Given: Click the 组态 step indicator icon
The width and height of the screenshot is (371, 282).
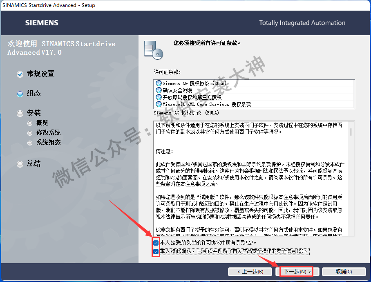Looking at the screenshot, I should pos(20,94).
